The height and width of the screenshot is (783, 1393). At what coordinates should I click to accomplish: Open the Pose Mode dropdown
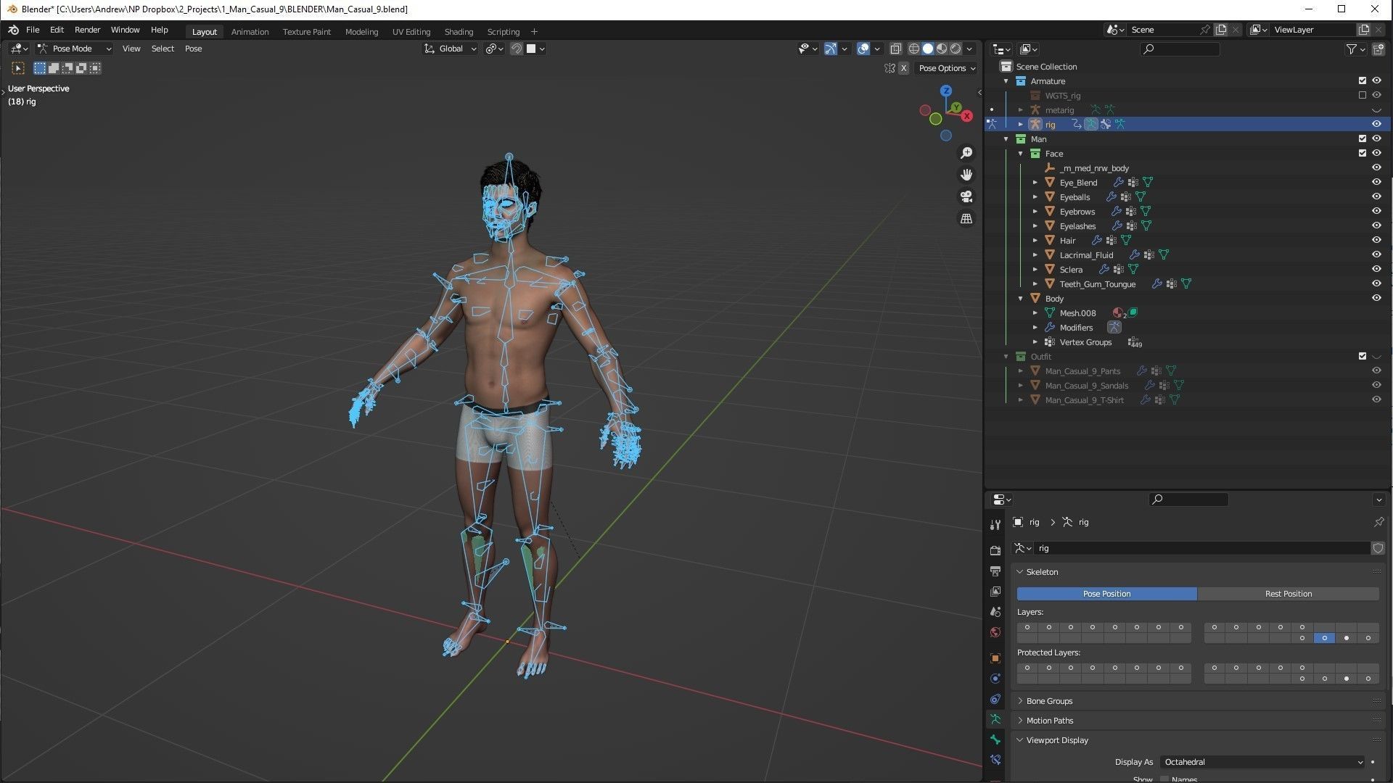75,49
